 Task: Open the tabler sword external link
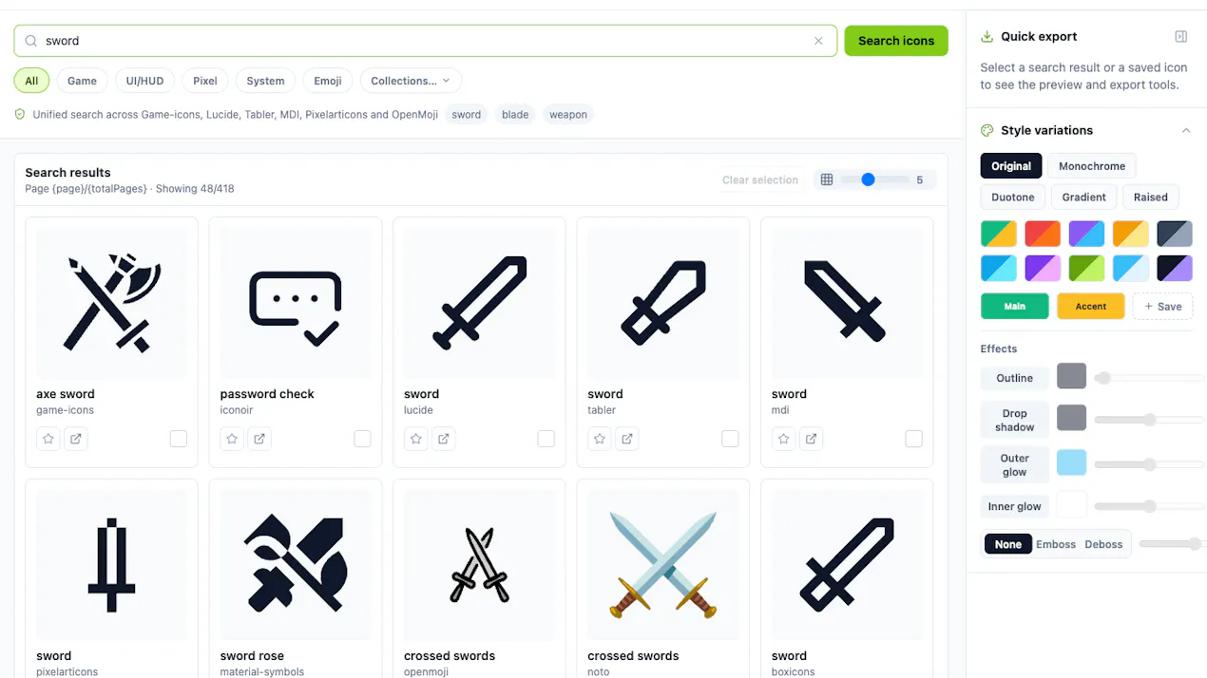pos(627,439)
